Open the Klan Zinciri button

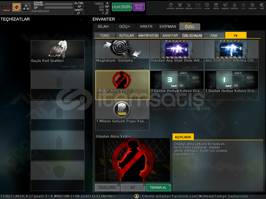122,7
